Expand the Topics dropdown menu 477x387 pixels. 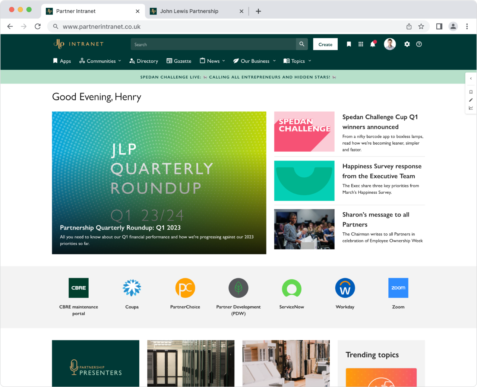pos(297,61)
